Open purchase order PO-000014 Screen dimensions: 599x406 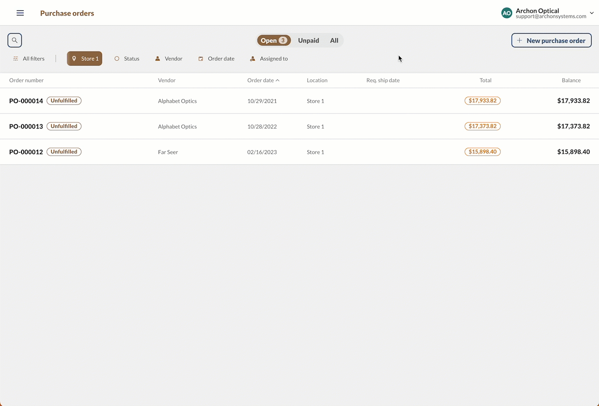pos(26,101)
